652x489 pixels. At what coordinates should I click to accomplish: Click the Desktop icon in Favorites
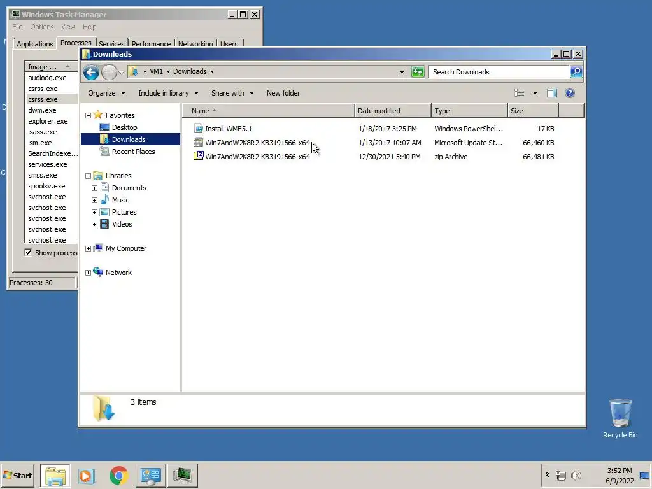tap(104, 127)
